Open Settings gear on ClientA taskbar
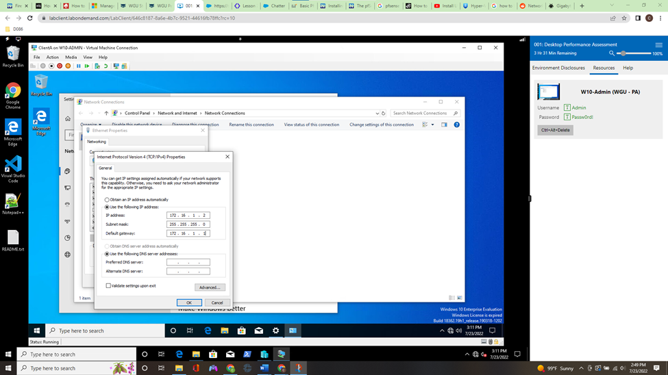This screenshot has height=375, width=668. tap(275, 331)
